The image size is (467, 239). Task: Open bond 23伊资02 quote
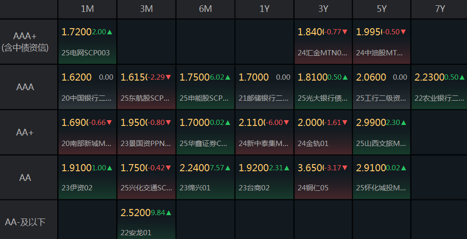77,188
